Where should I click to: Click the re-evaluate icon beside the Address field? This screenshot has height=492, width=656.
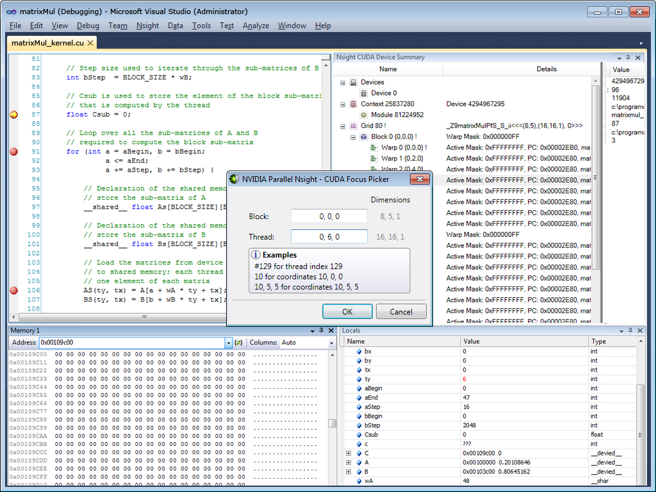[x=238, y=343]
